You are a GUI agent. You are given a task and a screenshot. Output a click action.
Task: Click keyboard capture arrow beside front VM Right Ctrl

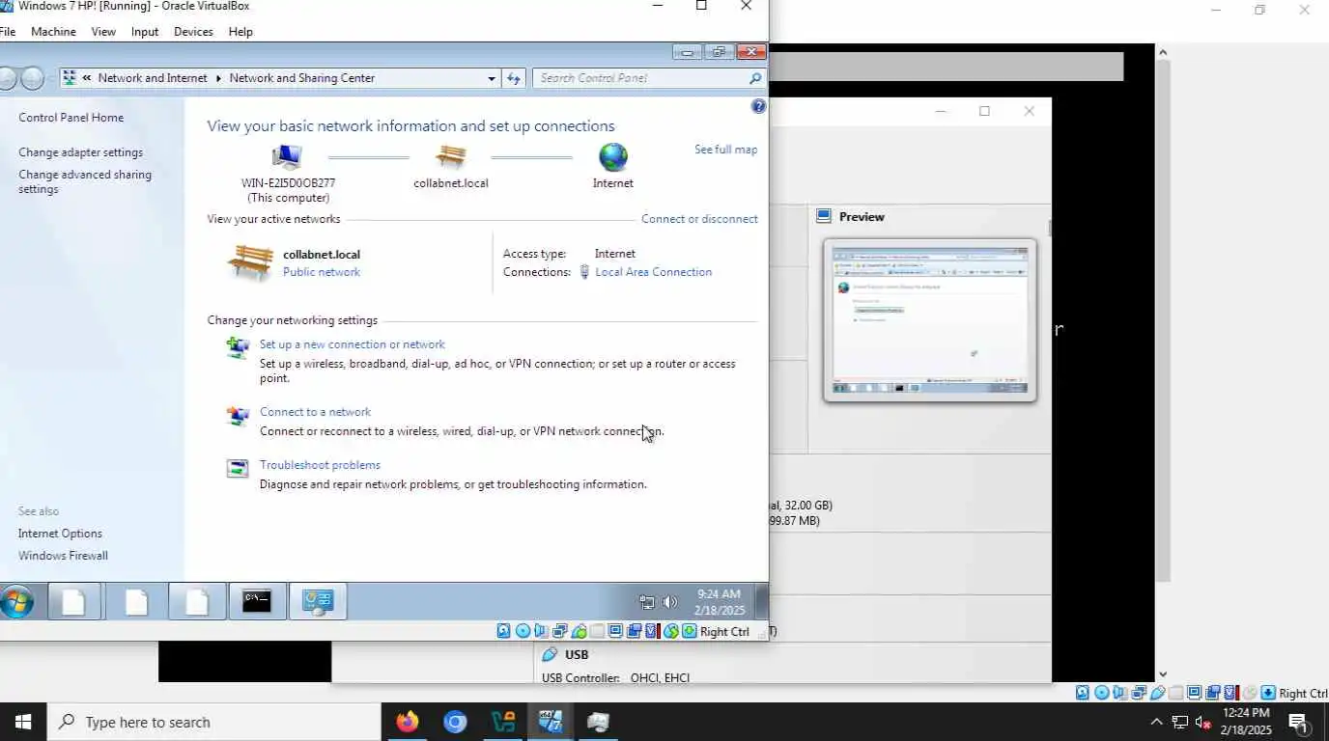689,631
